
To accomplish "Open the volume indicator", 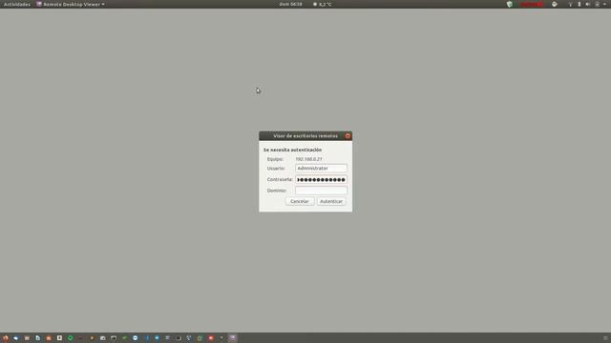I will 588,4.
